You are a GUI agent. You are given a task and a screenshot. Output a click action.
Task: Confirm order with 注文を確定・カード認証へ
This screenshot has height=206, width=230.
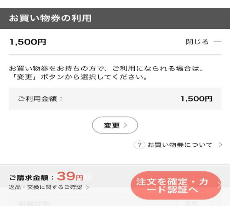(176, 185)
